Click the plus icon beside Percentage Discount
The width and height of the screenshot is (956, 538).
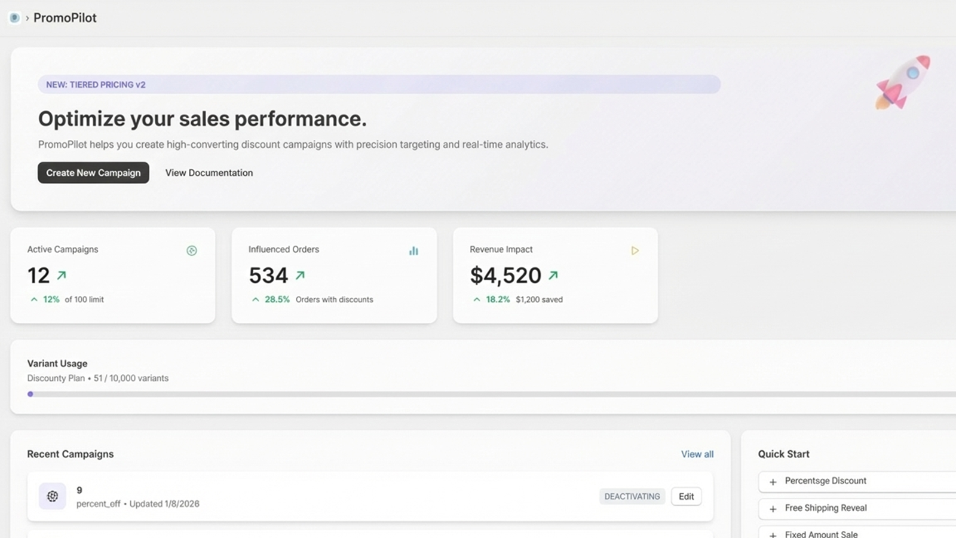tap(773, 482)
